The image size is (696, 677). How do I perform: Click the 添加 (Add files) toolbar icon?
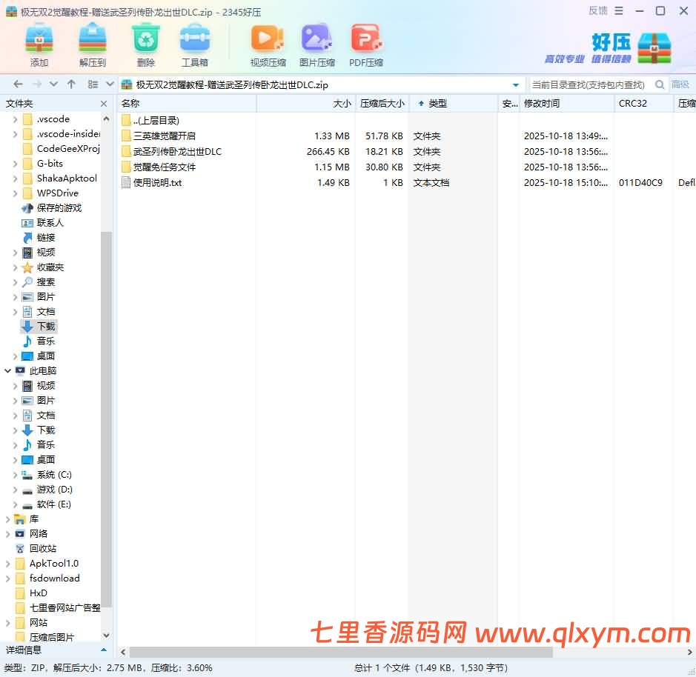[x=39, y=44]
